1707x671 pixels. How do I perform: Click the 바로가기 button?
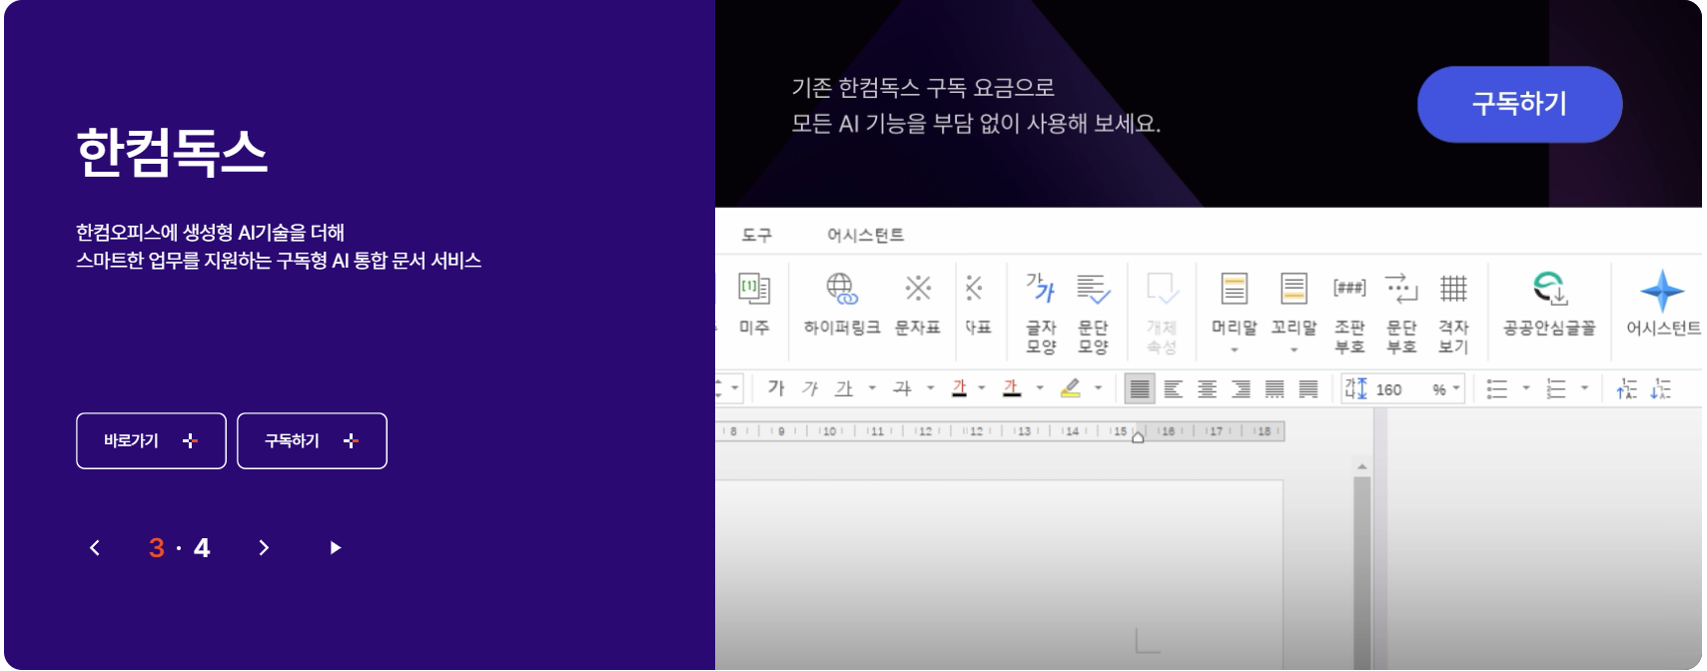click(151, 440)
